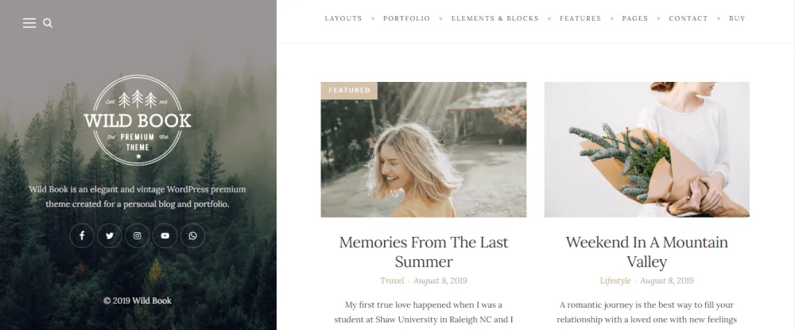
Task: Open the Twitter social icon
Action: pyautogui.click(x=110, y=235)
